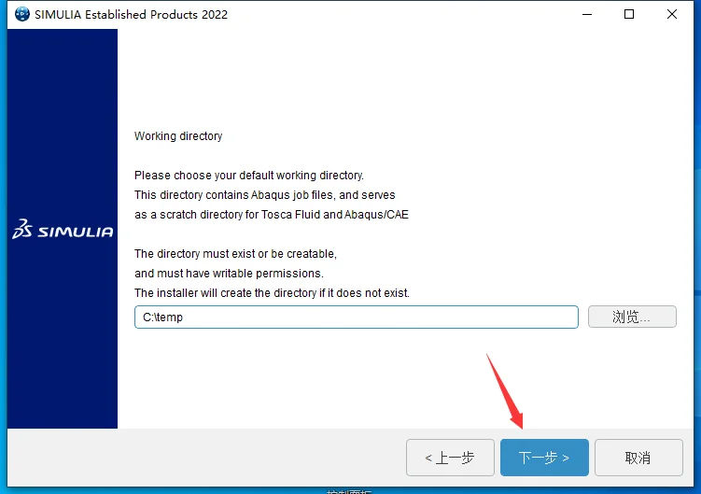Screen dimensions: 701x494
Task: Close the SIMULIA installer dialog
Action: (671, 14)
